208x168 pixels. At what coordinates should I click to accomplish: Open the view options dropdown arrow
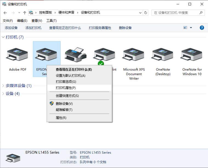[x=191, y=28]
